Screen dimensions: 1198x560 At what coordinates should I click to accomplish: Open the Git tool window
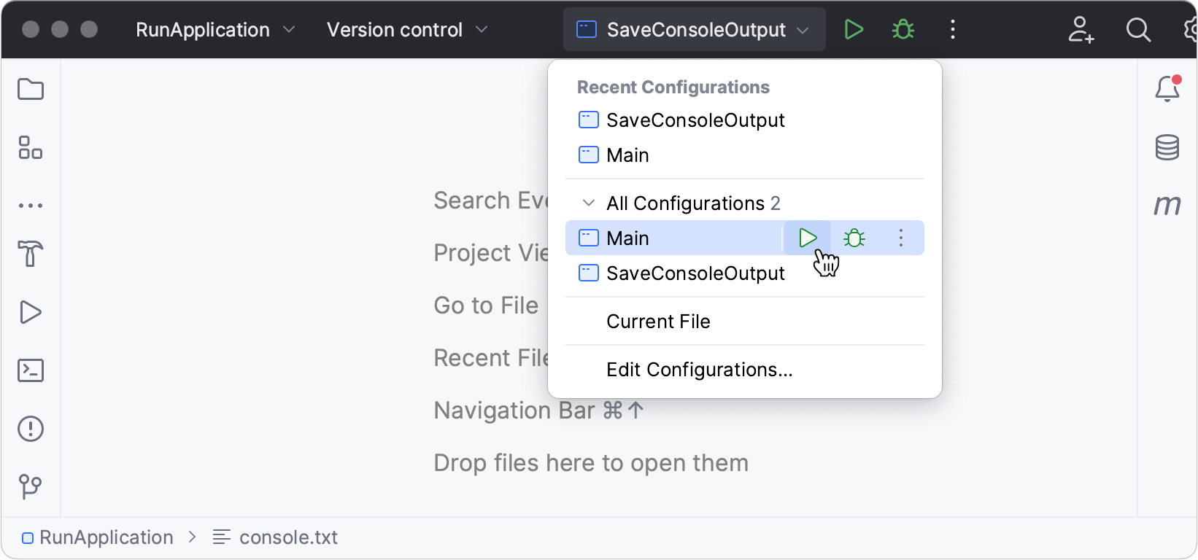[30, 486]
